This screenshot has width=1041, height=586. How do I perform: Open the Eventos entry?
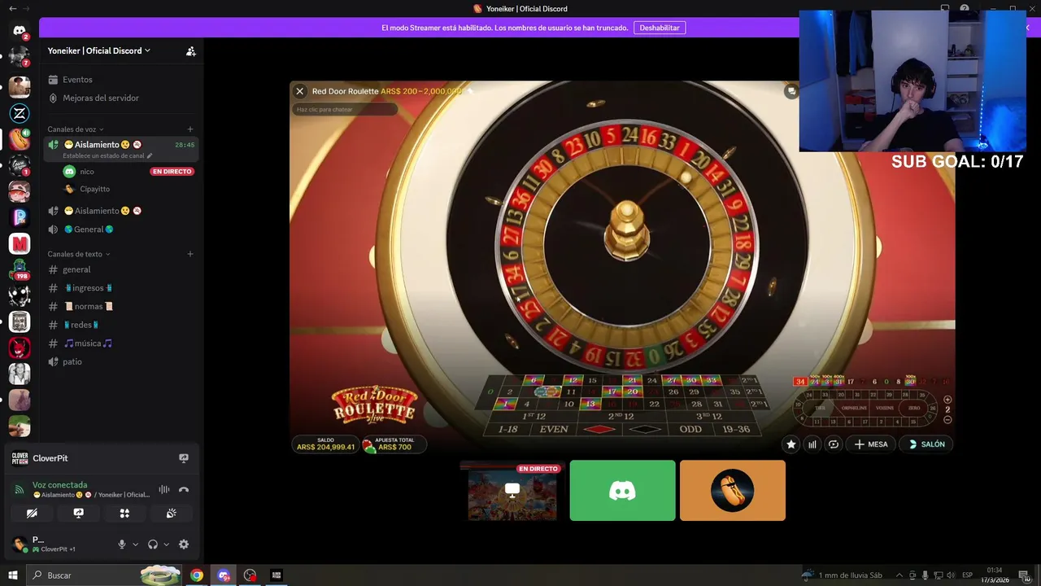coord(120,80)
